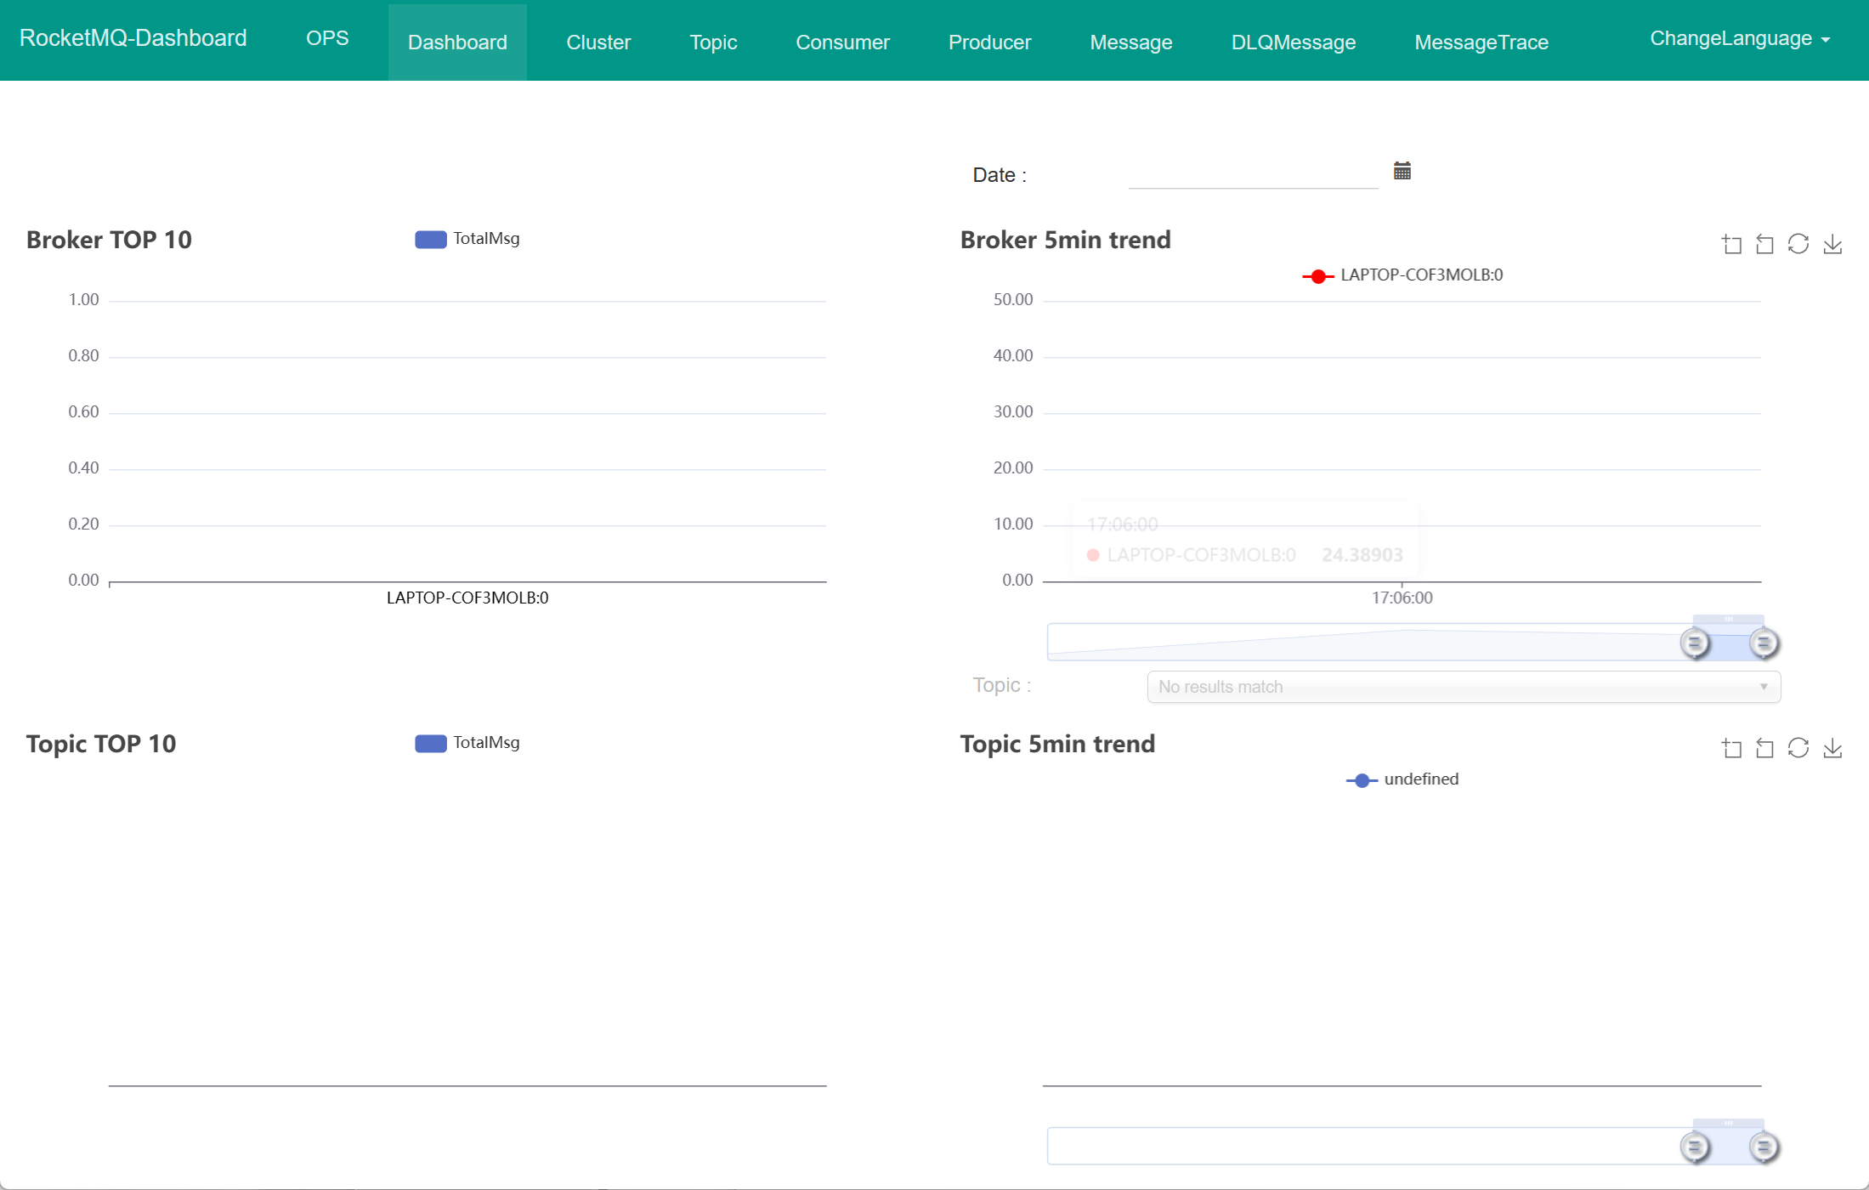The image size is (1869, 1190).
Task: Open the Consumer tab
Action: (842, 42)
